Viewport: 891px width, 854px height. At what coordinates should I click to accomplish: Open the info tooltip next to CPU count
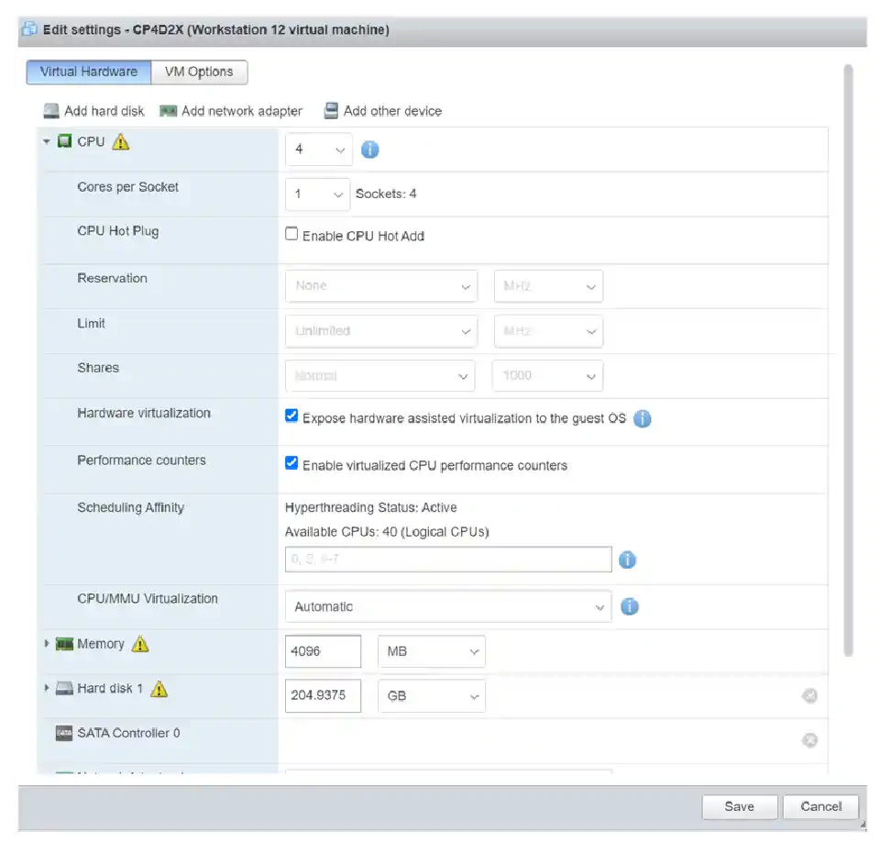click(370, 149)
